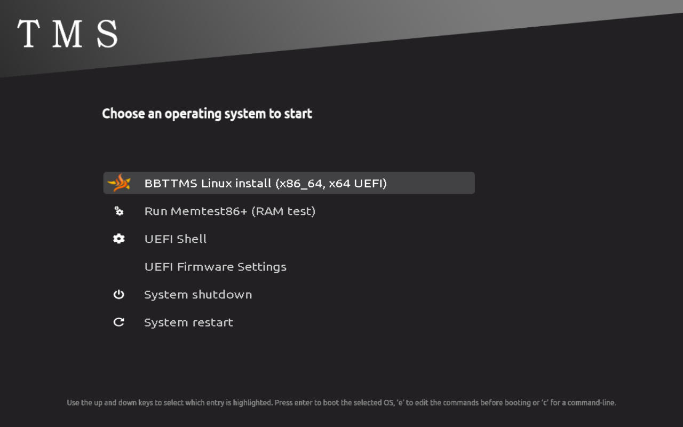Choose the System shutdown entry
683x427 pixels.
197,295
